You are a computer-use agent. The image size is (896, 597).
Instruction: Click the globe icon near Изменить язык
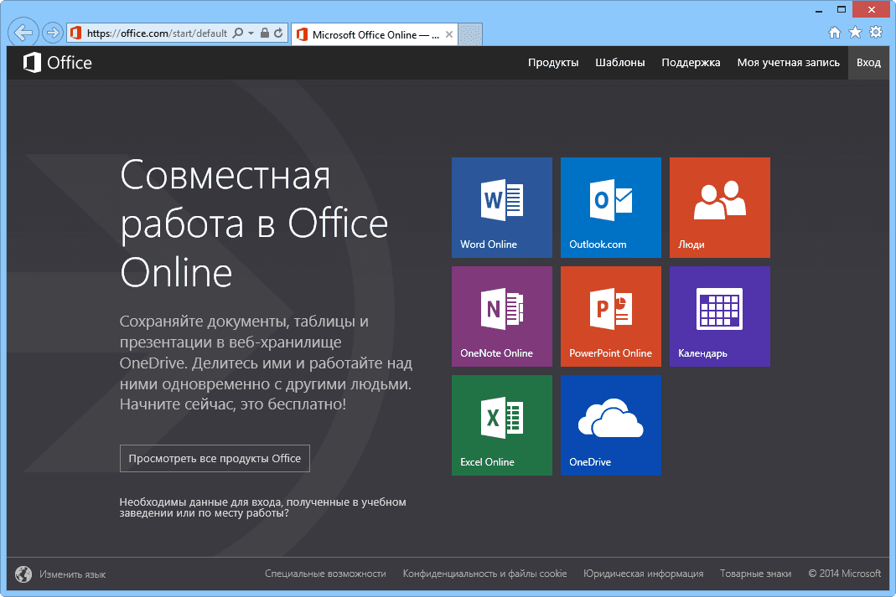pyautogui.click(x=23, y=574)
